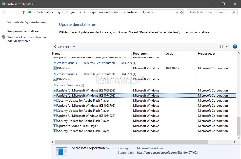
Task: Expand the address bar previous locations dropdown
Action: (177, 12)
